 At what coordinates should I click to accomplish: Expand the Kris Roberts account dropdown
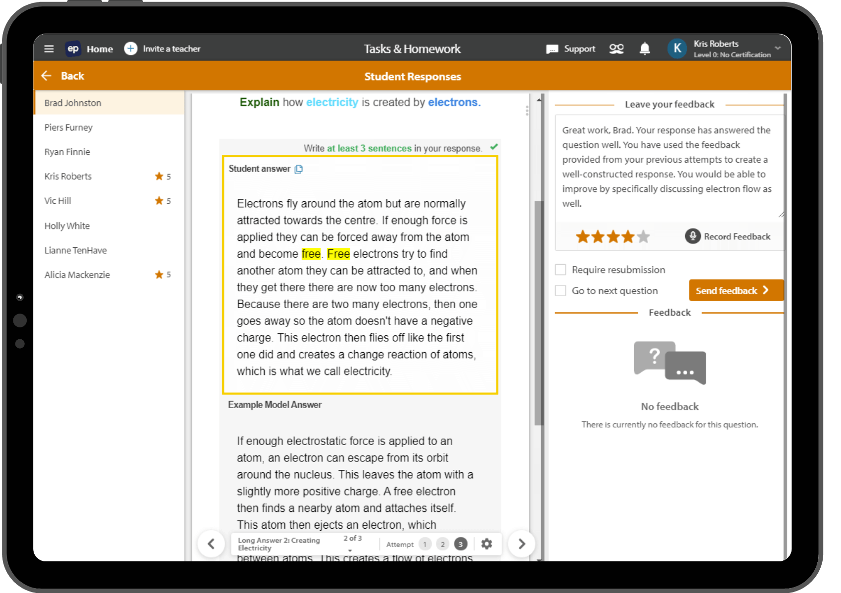pyautogui.click(x=778, y=48)
